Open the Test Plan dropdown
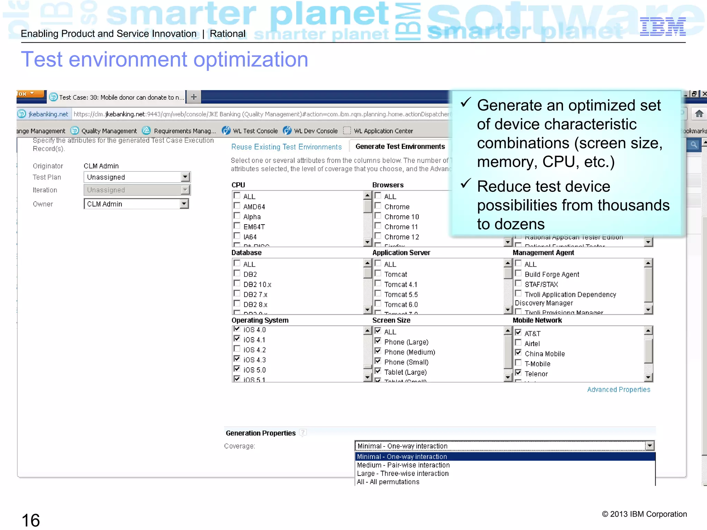Screen dimensions: 707x530 137,177
